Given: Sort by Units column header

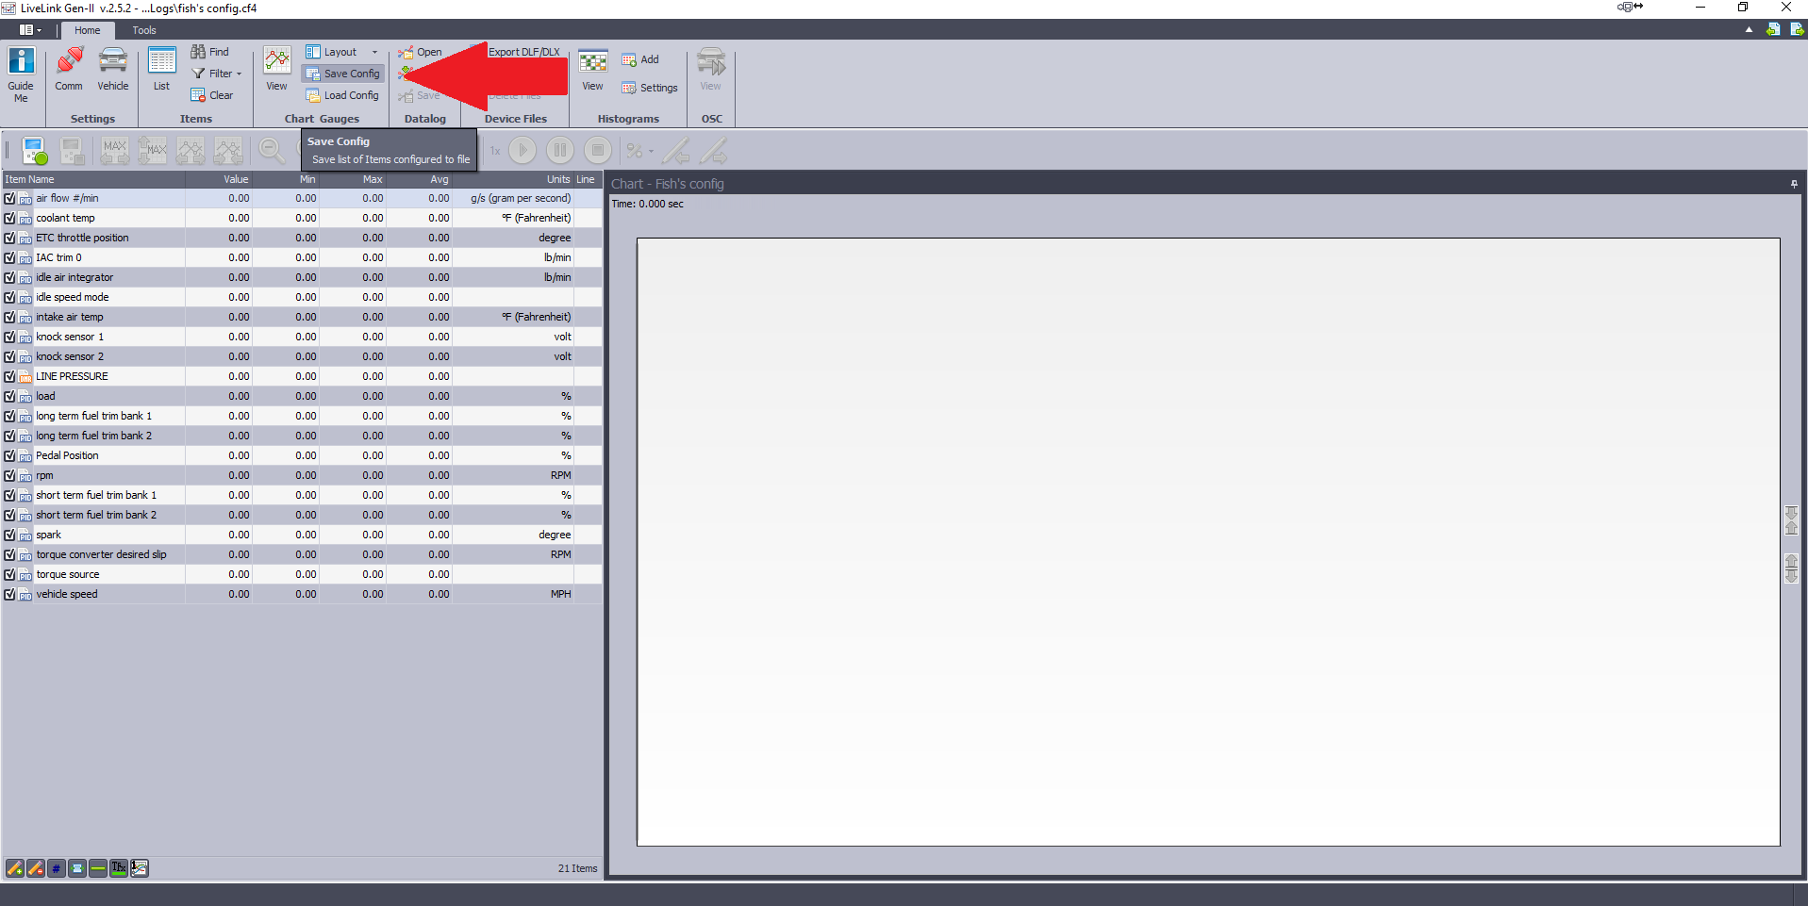Looking at the screenshot, I should click(513, 179).
